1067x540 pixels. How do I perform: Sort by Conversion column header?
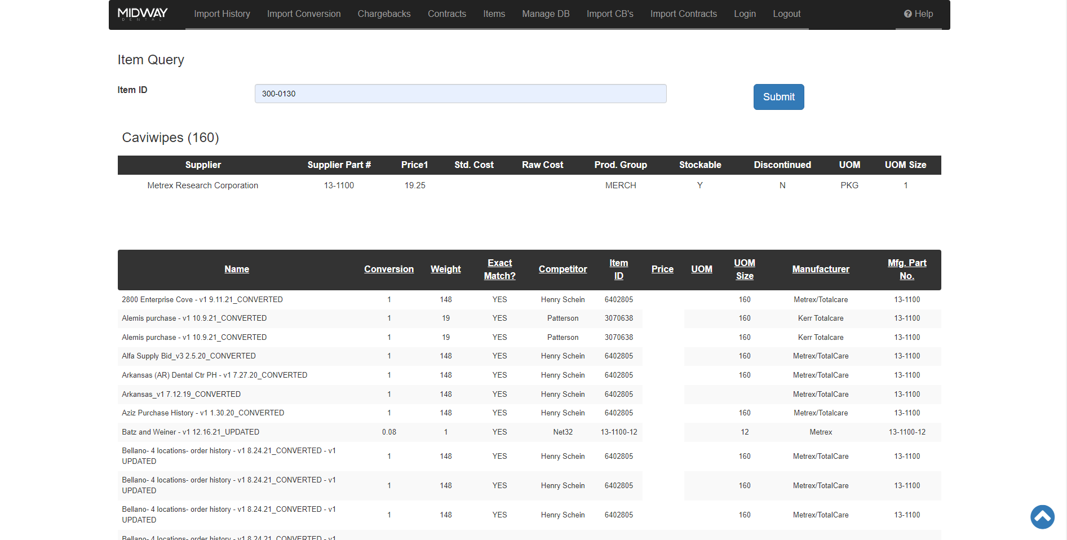pos(389,269)
